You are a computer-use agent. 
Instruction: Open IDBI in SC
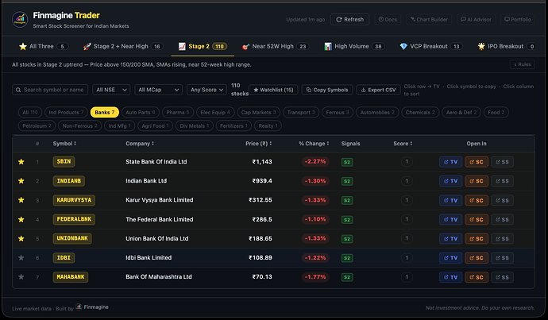pos(477,258)
